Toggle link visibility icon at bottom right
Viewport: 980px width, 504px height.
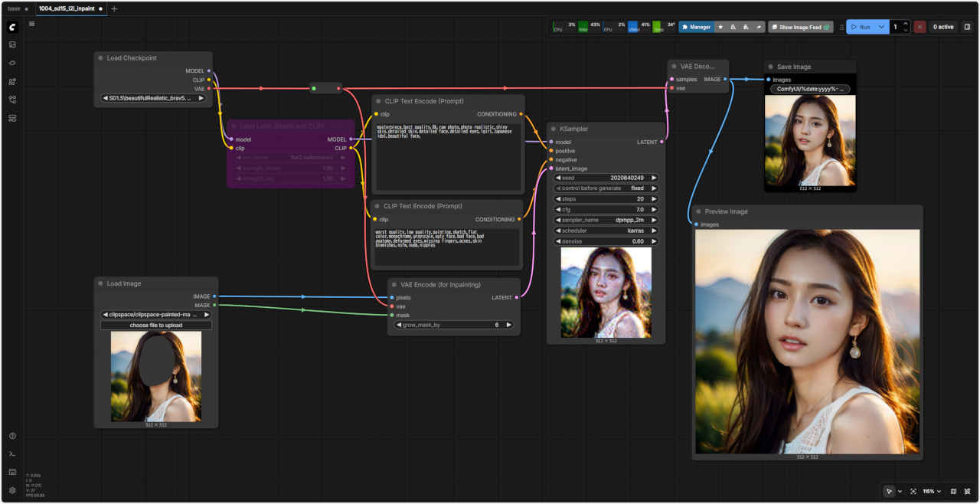point(968,491)
